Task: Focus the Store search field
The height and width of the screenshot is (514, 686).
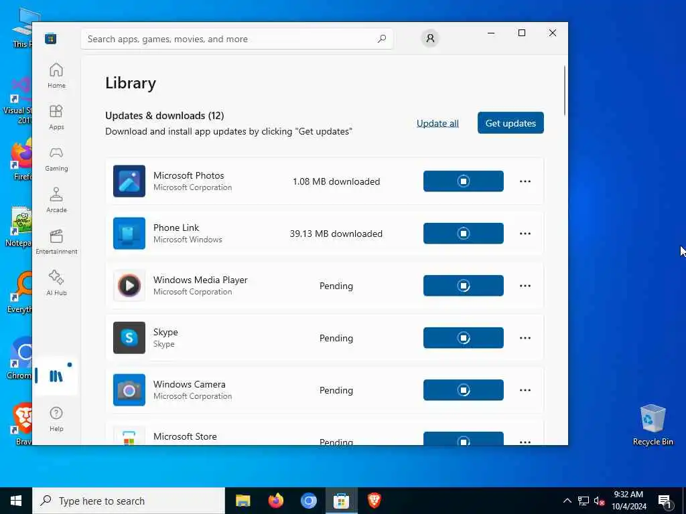Action: (236, 39)
